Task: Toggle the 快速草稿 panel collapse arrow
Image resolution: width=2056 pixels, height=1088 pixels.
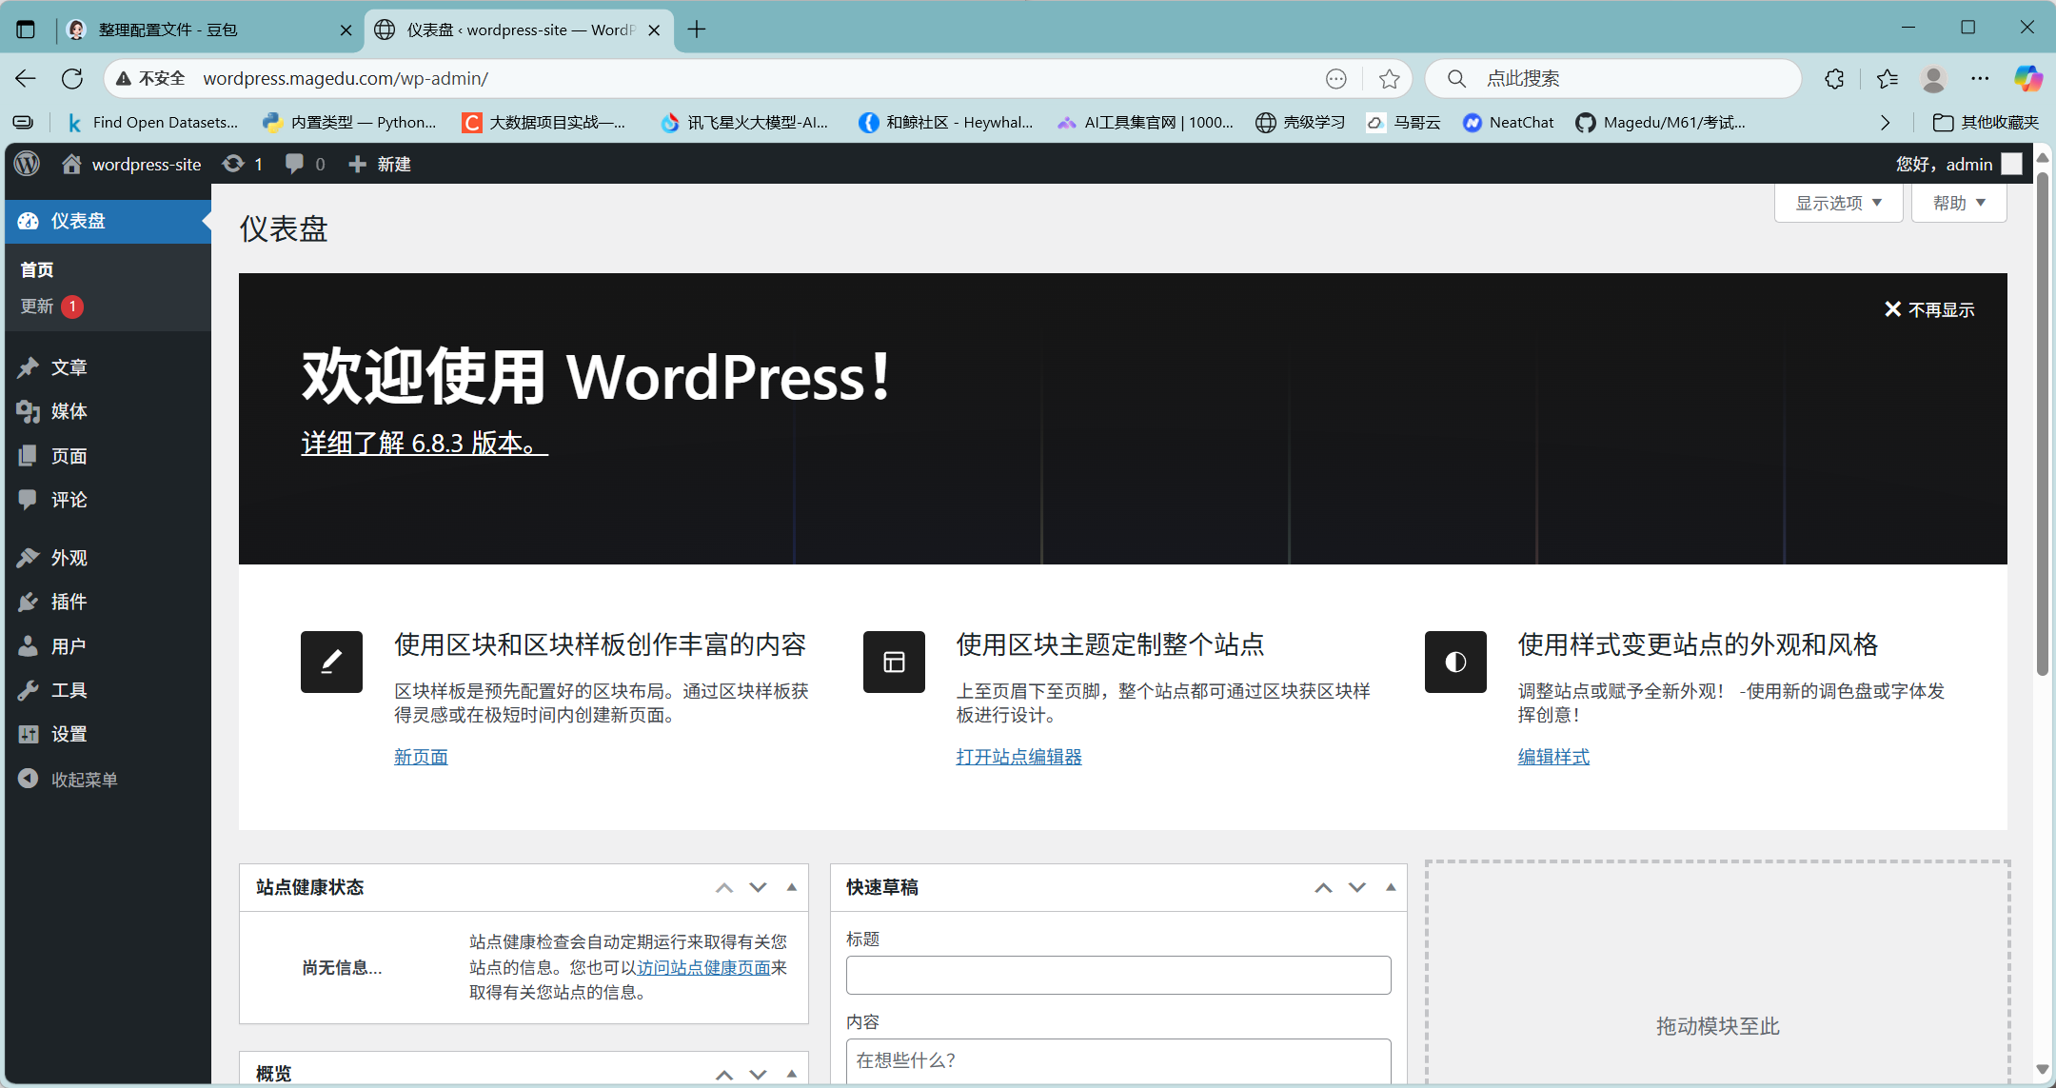Action: pyautogui.click(x=1391, y=887)
